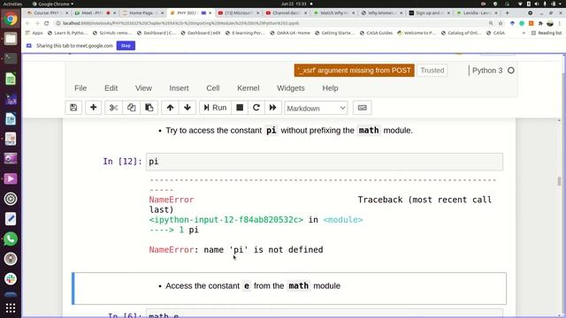This screenshot has width=566, height=318.
Task: Move the selected cell down
Action: tap(187, 108)
